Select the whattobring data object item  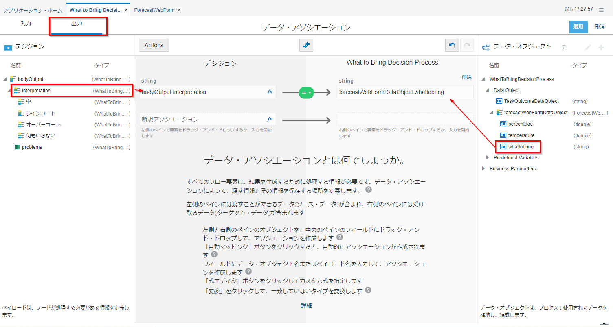click(521, 146)
